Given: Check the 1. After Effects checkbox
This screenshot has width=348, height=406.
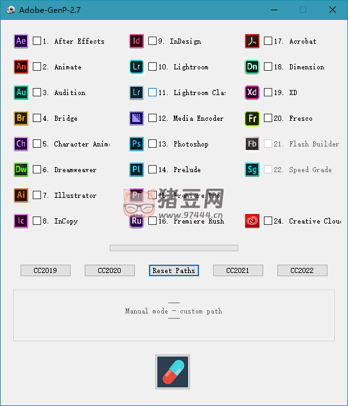Looking at the screenshot, I should 37,41.
